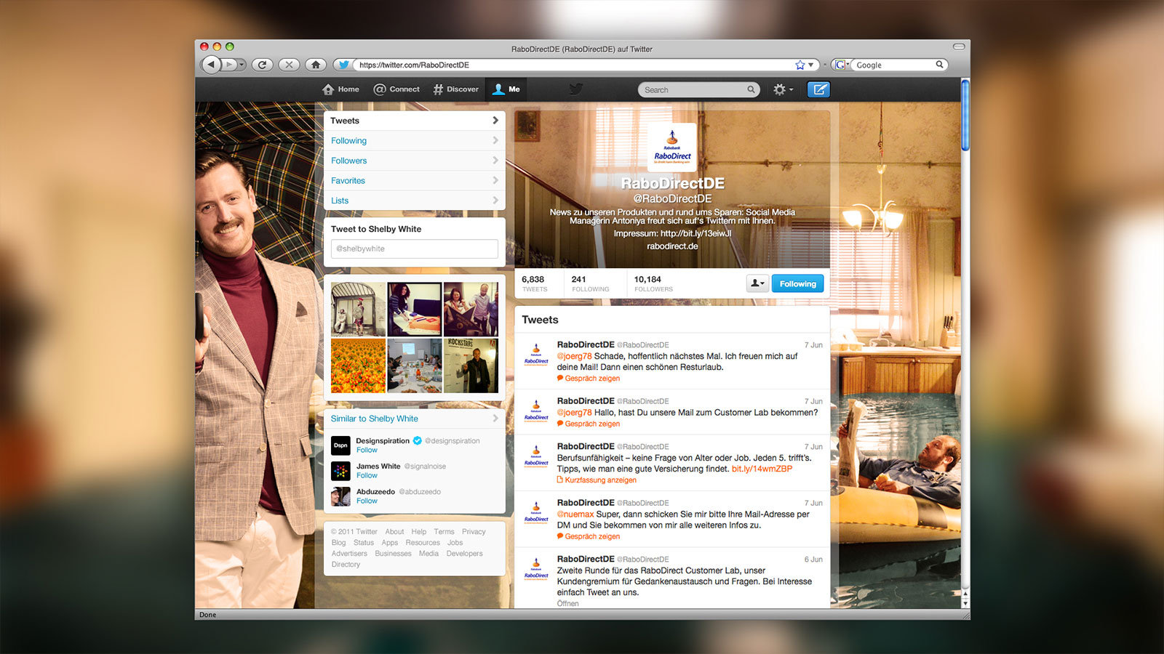Open the Connect tab

click(396, 89)
